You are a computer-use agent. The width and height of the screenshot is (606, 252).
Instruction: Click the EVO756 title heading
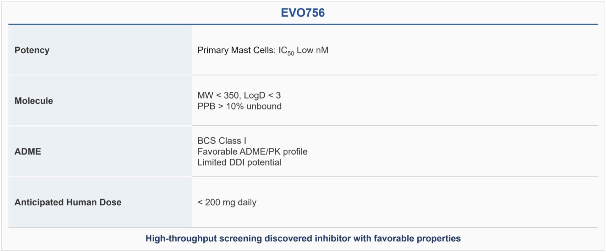(x=303, y=13)
